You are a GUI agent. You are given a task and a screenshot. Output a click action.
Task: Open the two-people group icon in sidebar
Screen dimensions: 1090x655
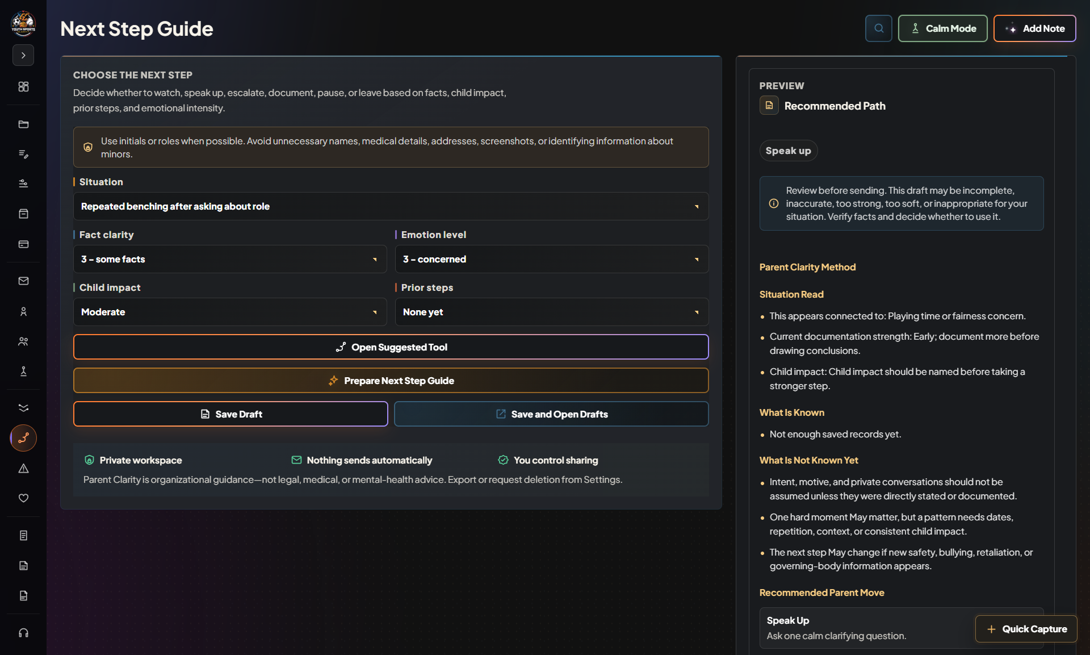click(x=23, y=341)
